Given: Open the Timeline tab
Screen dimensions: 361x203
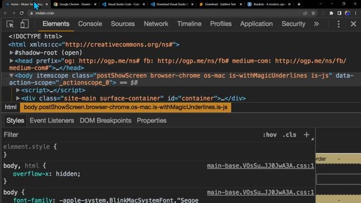Looking at the screenshot, I should pos(190,24).
